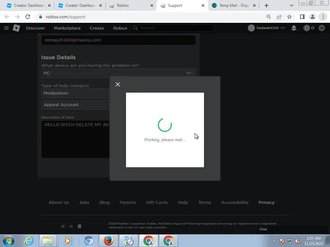Open the About Us footer link
Image resolution: width=330 pixels, height=247 pixels.
point(59,203)
